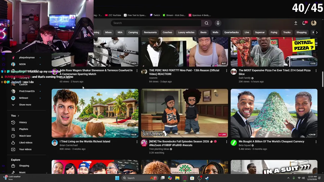
Task: Switch to the Stream - Kick Dashboard tab
Action: [x=174, y=15]
